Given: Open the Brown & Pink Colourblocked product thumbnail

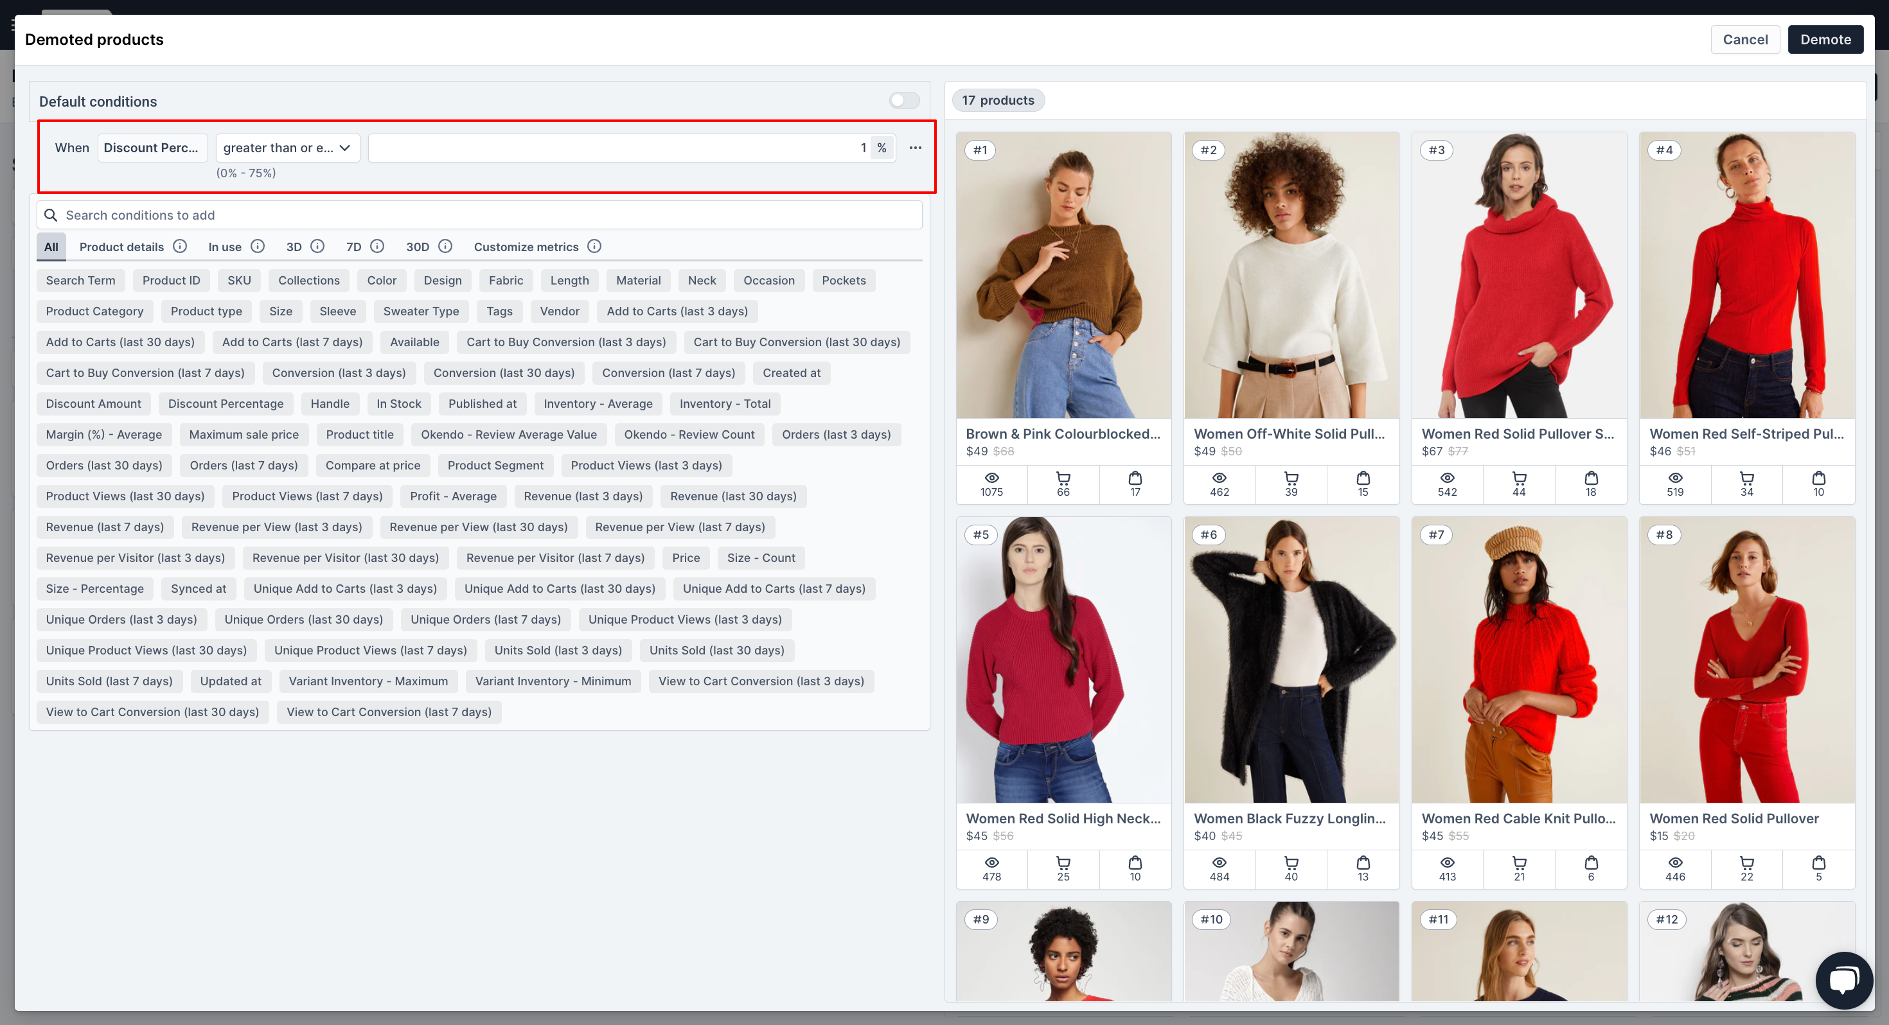Looking at the screenshot, I should [x=1063, y=275].
